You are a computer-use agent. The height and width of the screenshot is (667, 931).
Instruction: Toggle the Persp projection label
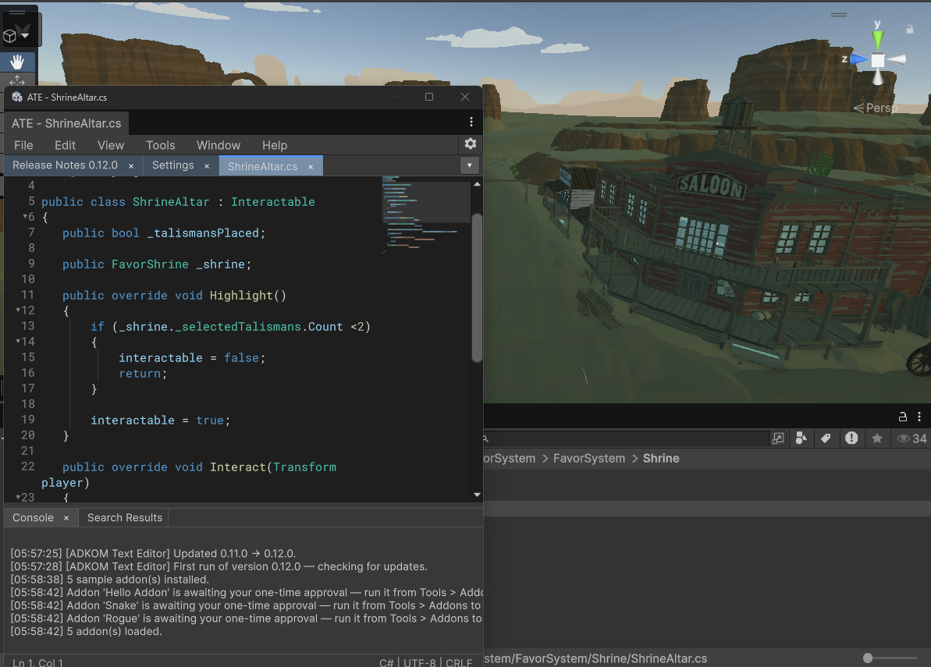pos(875,108)
